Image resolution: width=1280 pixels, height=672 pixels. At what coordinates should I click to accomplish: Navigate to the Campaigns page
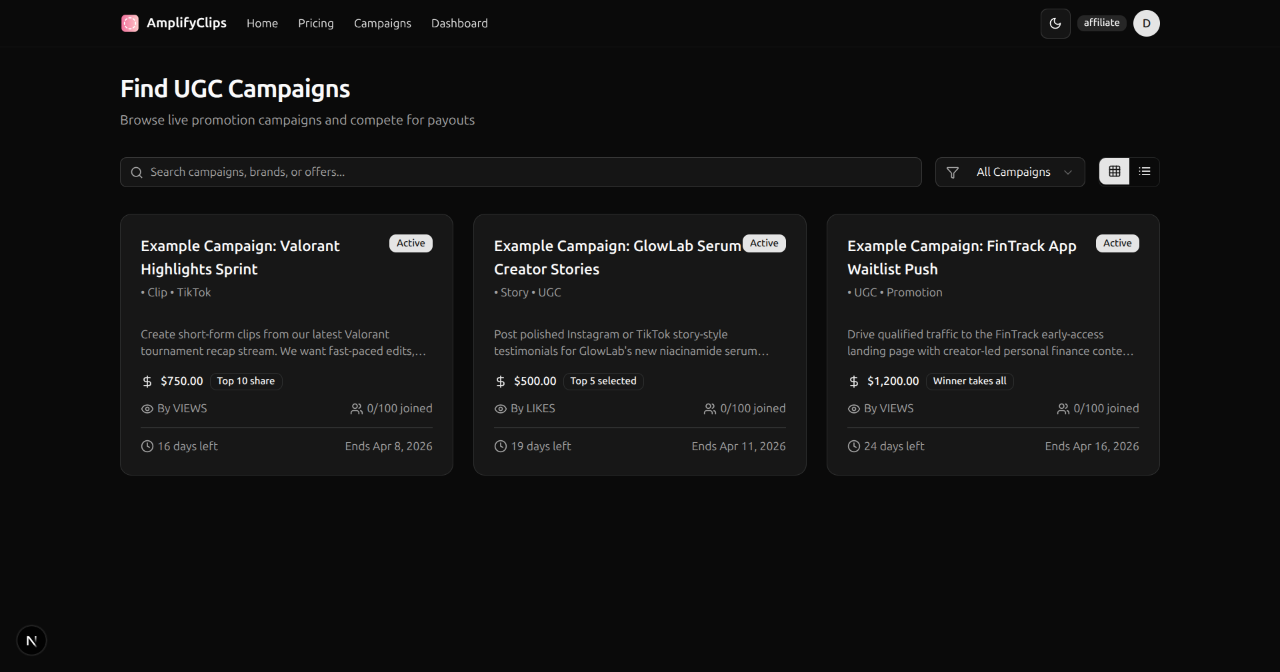pyautogui.click(x=383, y=23)
